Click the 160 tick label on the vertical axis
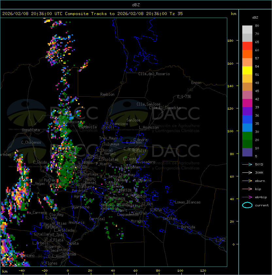272x275 pixels. click(230, 63)
